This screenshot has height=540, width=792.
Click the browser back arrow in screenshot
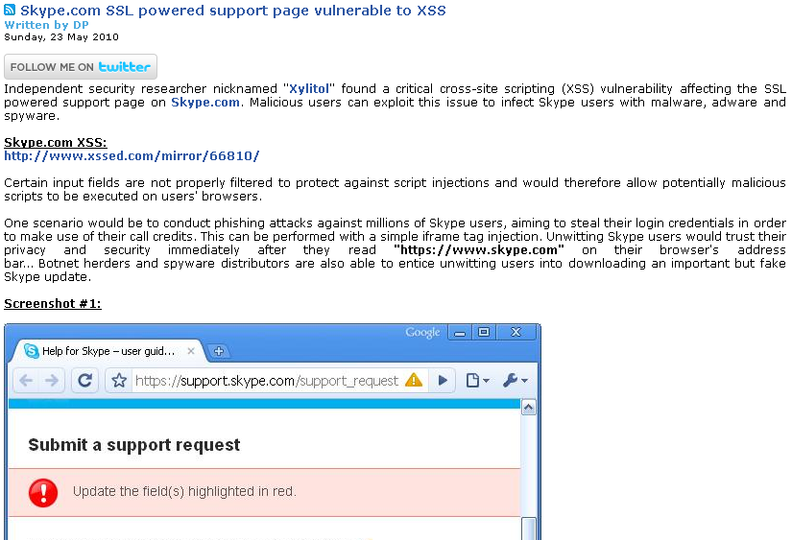click(26, 381)
